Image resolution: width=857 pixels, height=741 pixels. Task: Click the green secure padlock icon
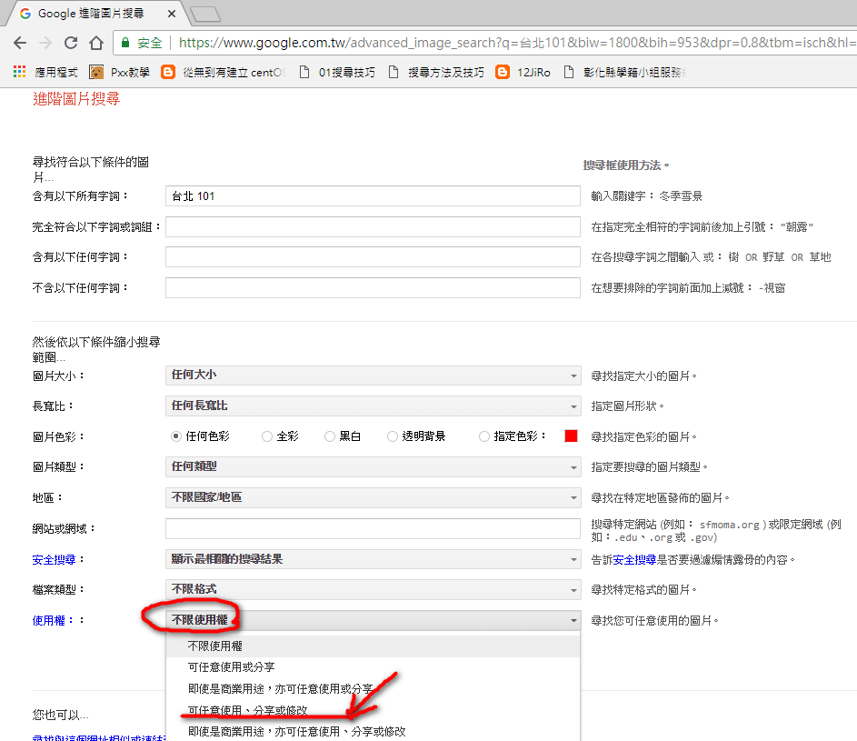point(125,43)
